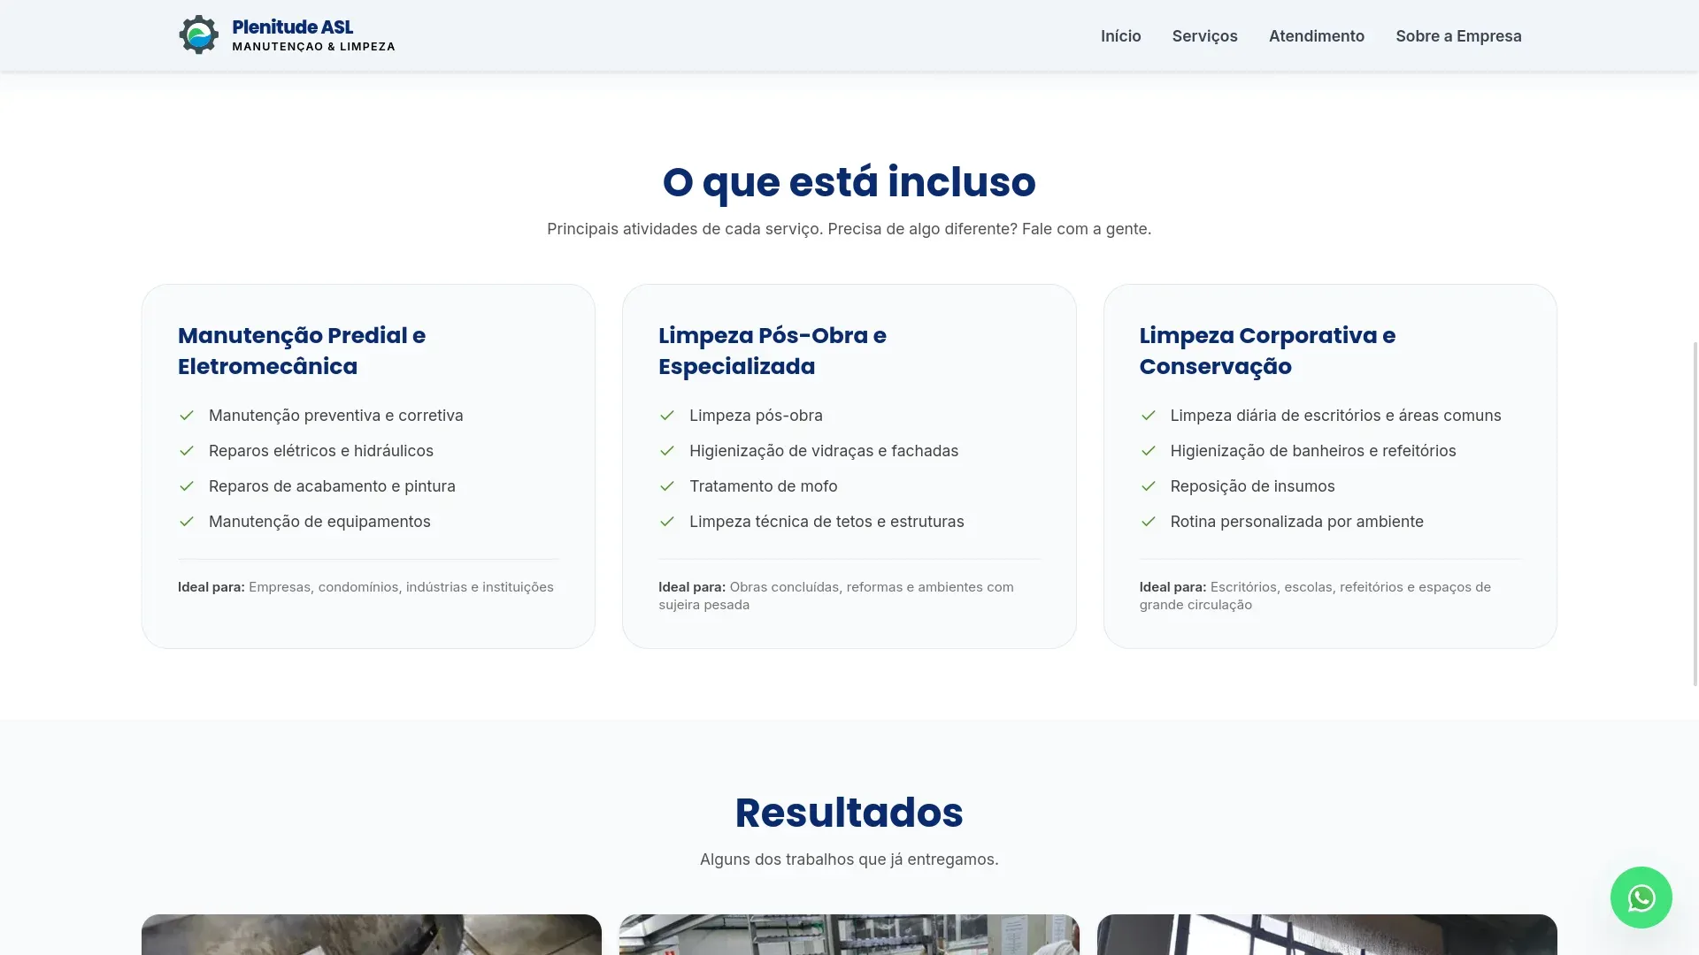Click checkmark beside Limpeza técnica de tetos

pyautogui.click(x=667, y=522)
